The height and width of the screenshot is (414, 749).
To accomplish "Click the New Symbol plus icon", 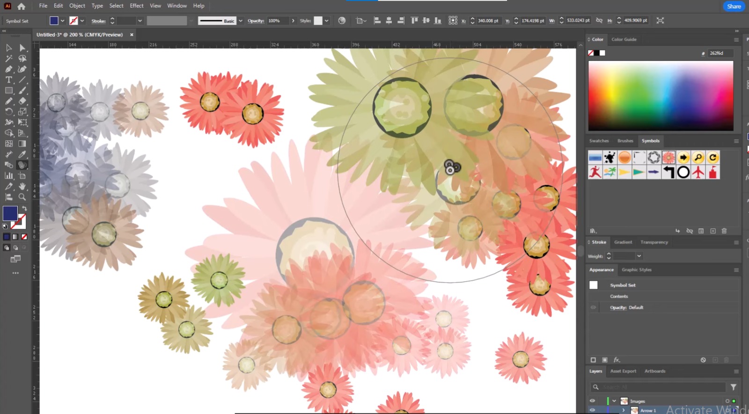I will (x=713, y=231).
